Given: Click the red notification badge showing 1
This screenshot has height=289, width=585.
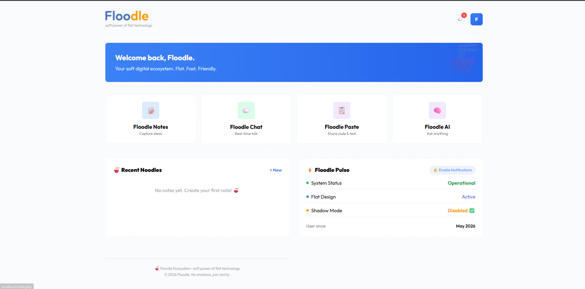Looking at the screenshot, I should pos(464,15).
